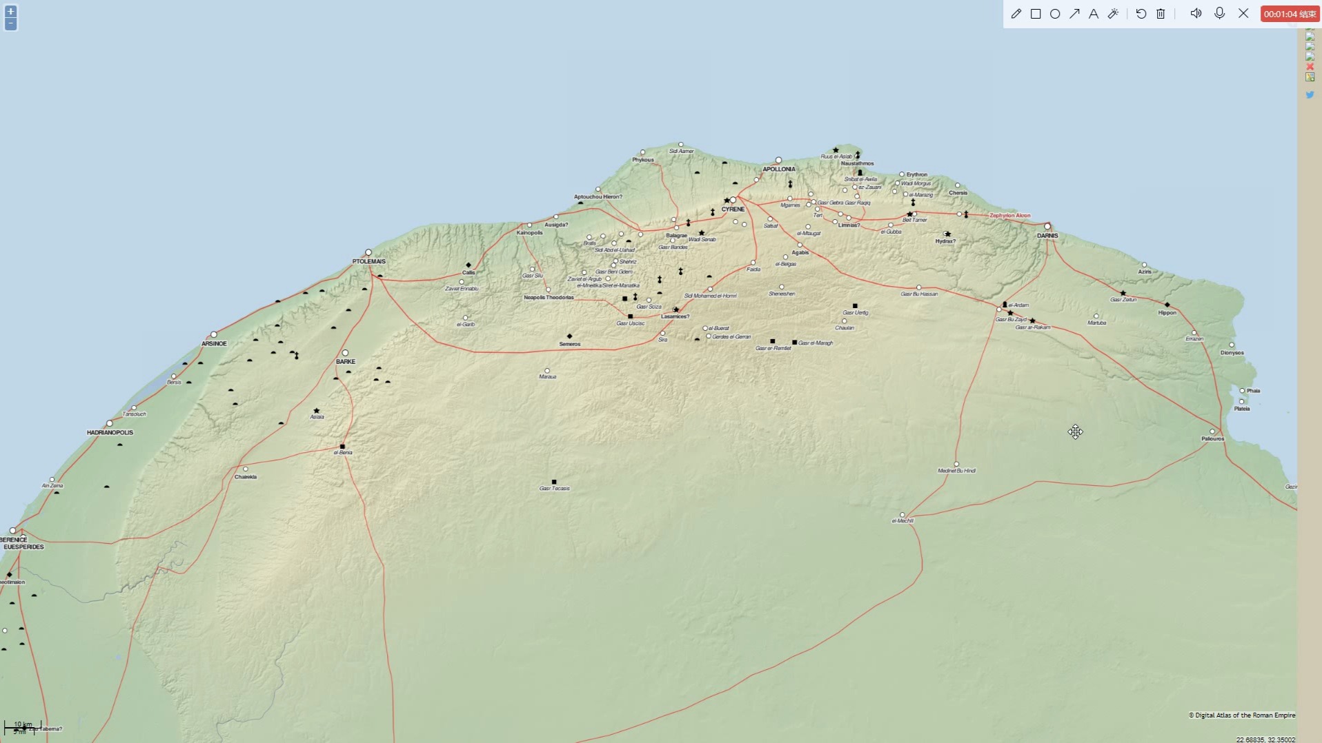1322x743 pixels.
Task: Select the Hydrax? place label
Action: (x=945, y=241)
